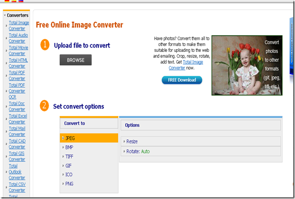The height and width of the screenshot is (199, 295).
Task: Select ICO in the Convert to list
Action: (69, 174)
